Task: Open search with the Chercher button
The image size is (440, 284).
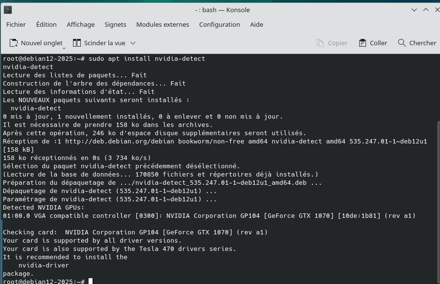Action: pyautogui.click(x=417, y=43)
